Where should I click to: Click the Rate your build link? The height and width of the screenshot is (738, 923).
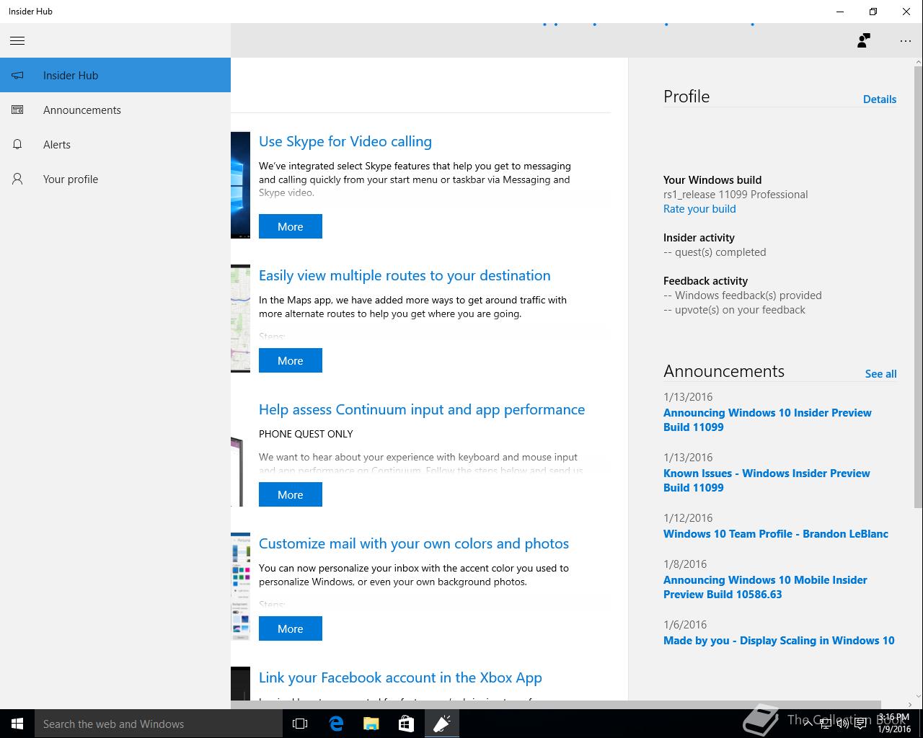coord(699,209)
